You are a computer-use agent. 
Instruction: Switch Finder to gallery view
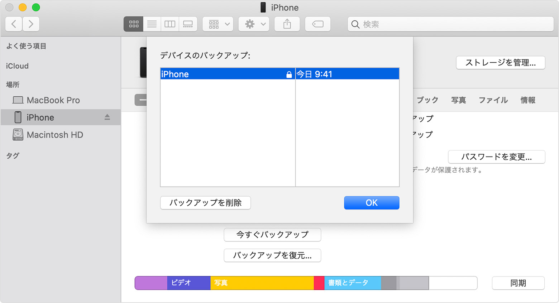click(x=188, y=24)
